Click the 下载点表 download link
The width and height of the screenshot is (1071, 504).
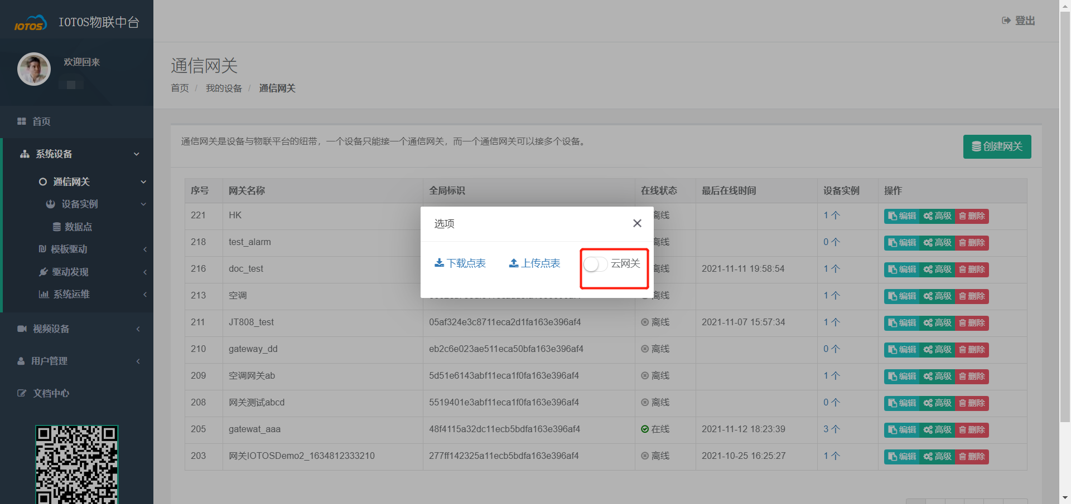pyautogui.click(x=460, y=263)
